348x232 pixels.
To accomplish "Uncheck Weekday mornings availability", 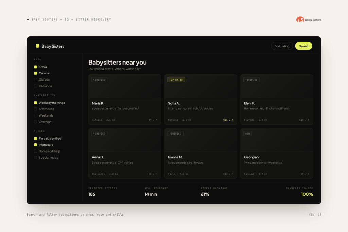I will coord(35,103).
